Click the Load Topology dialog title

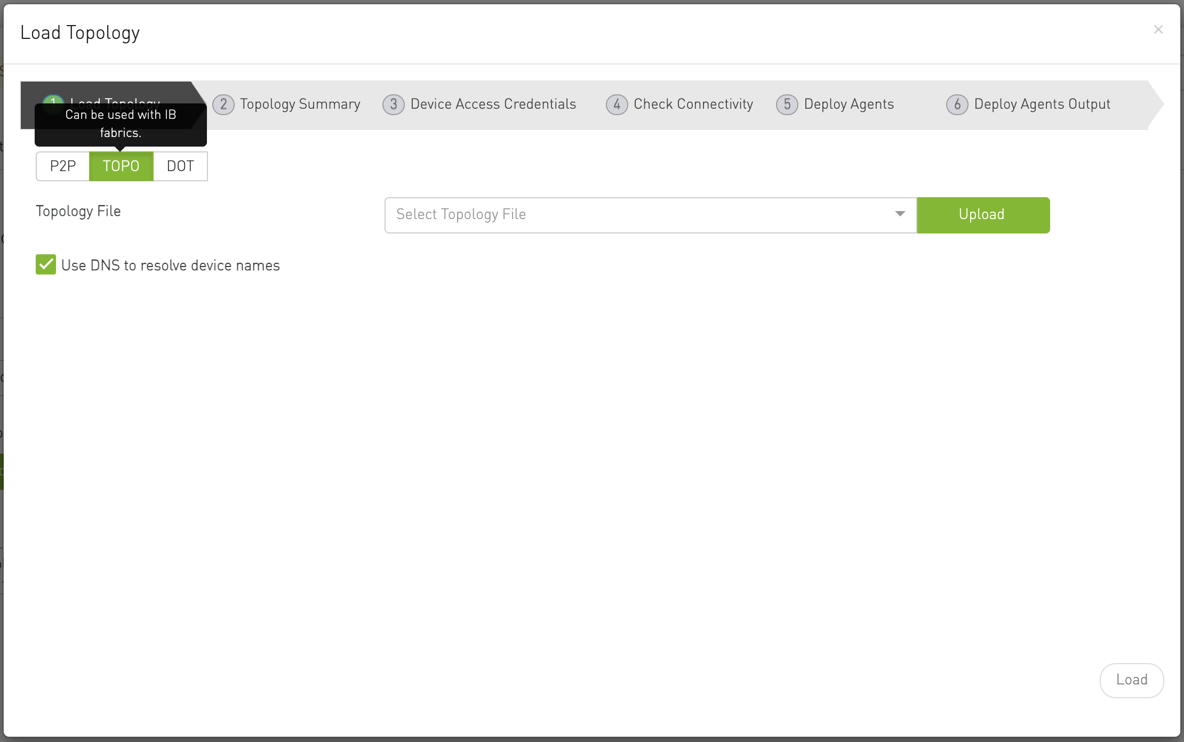(80, 33)
